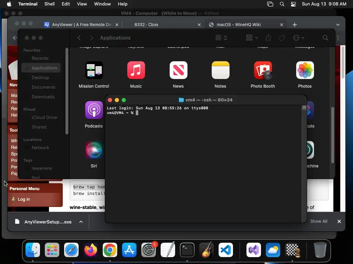The width and height of the screenshot is (353, 264).
Task: Open the Shell menu
Action: tap(50, 4)
